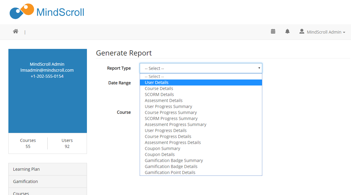351x195 pixels.
Task: Select 'Assessment Details' report type
Action: (201, 100)
